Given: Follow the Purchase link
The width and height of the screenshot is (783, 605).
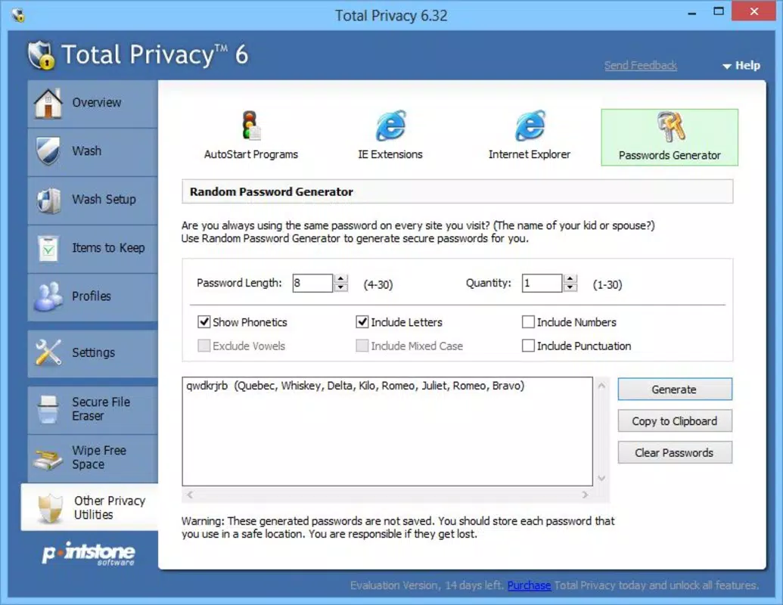Looking at the screenshot, I should pos(529,585).
